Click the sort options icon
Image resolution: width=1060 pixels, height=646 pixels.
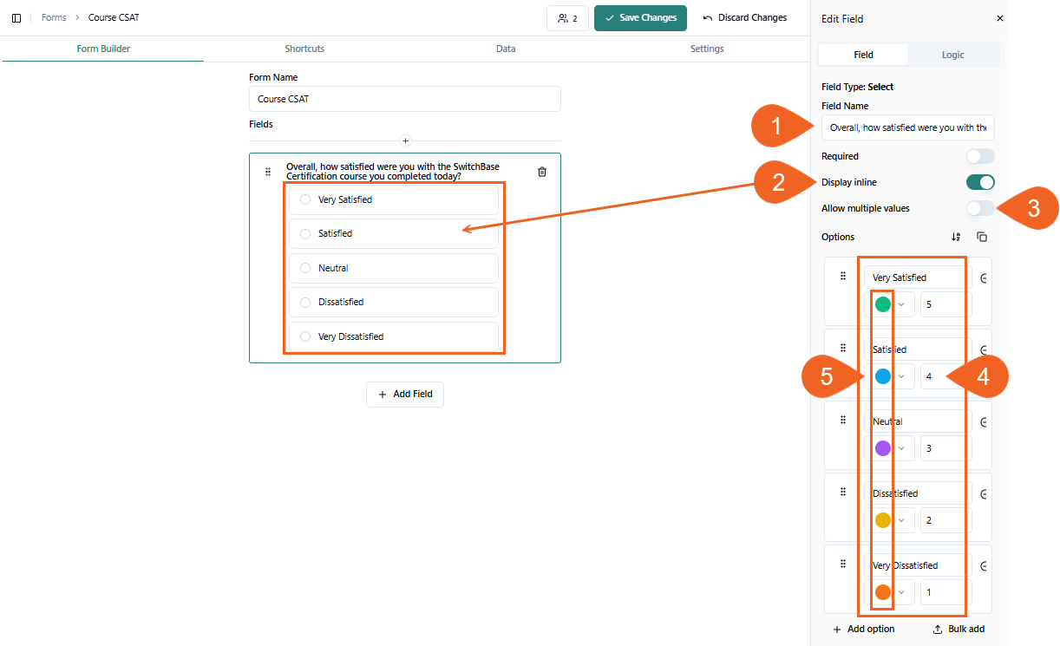[x=956, y=237]
